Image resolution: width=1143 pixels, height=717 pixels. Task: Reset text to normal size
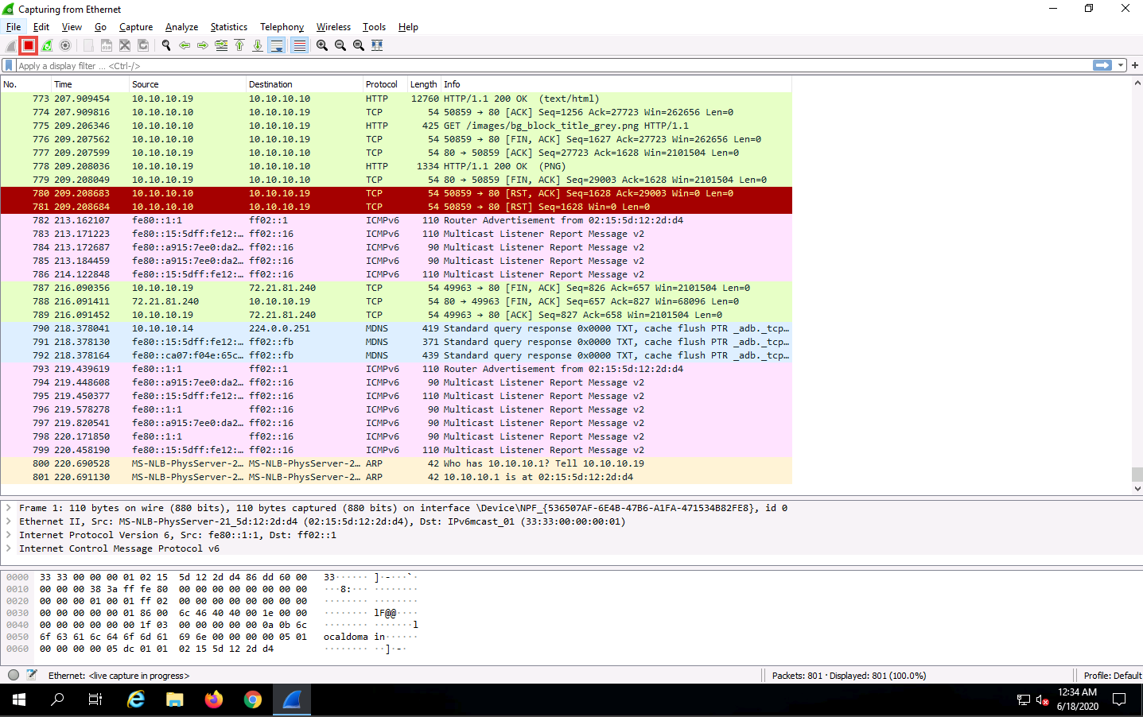359,45
